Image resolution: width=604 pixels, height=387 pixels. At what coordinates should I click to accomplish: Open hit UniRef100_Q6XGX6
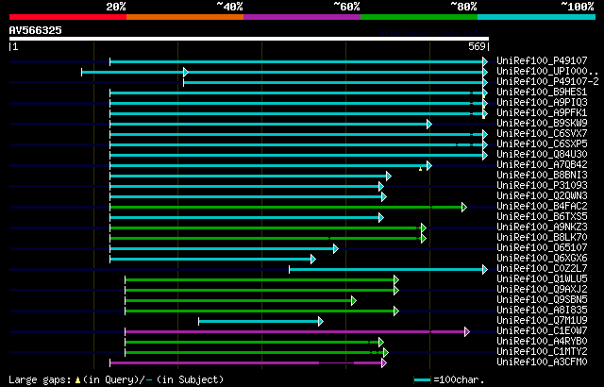coord(542,259)
